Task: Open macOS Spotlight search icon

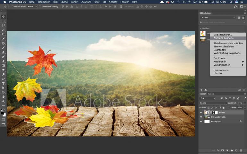Action: point(231,2)
